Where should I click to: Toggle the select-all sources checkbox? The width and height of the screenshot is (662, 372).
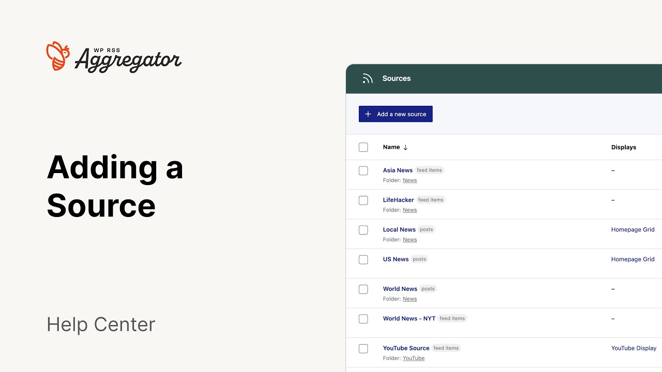pyautogui.click(x=364, y=147)
